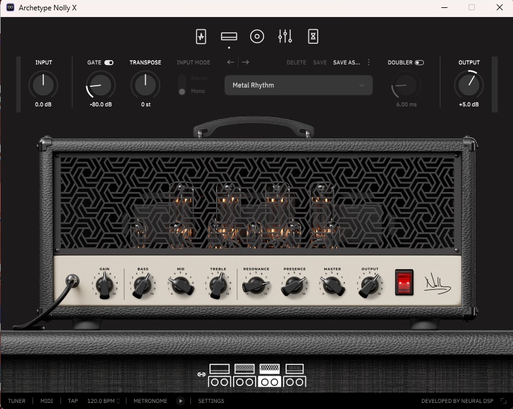
Task: Click the amp Bass knob
Action: tap(142, 285)
